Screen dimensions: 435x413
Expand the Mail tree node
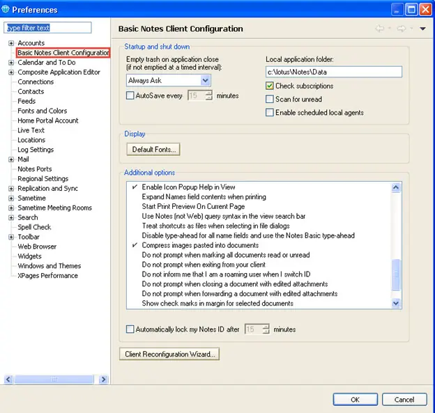[x=11, y=159]
